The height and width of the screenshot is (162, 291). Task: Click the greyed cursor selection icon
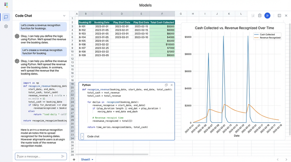pos(253,16)
